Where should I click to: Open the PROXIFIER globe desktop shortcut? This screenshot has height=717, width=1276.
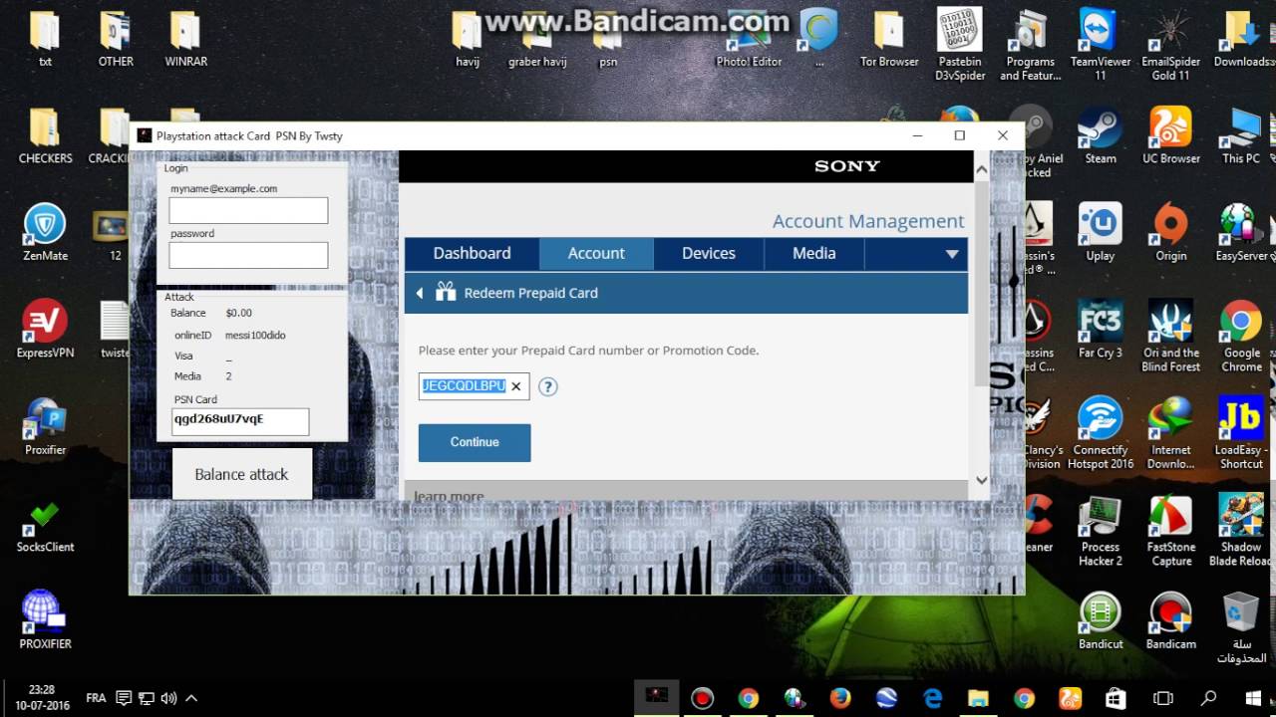(x=45, y=620)
